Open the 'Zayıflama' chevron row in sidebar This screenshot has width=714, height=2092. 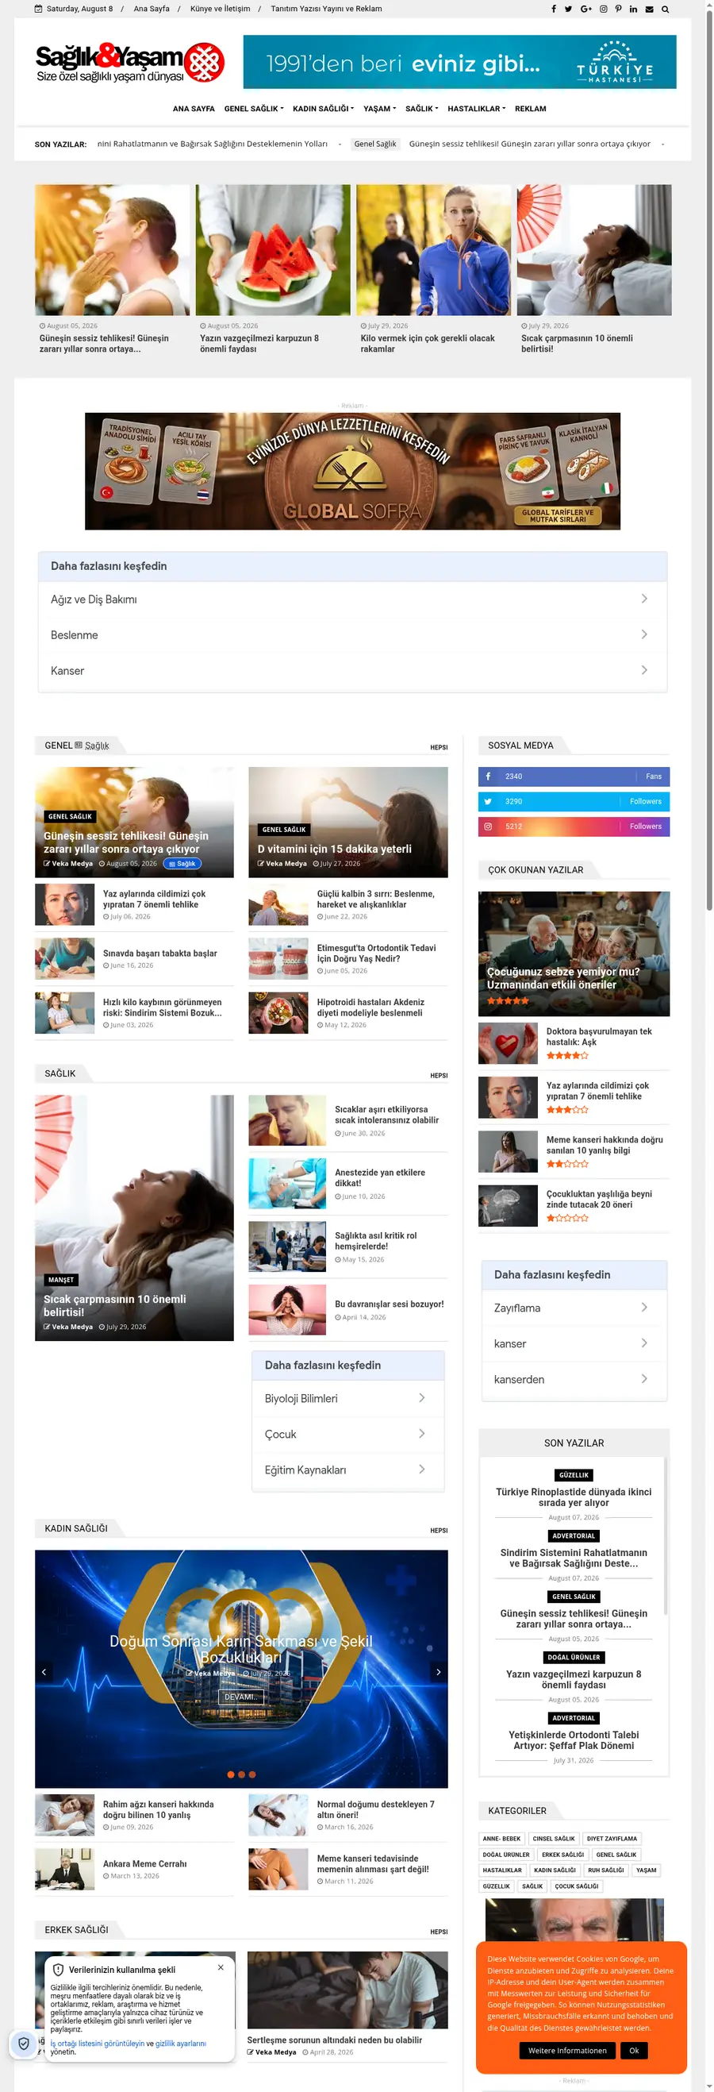pos(574,1308)
